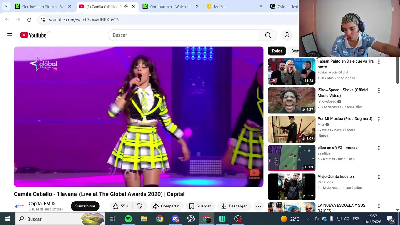Select the Todos filter chip
The image size is (400, 225).
pyautogui.click(x=277, y=51)
